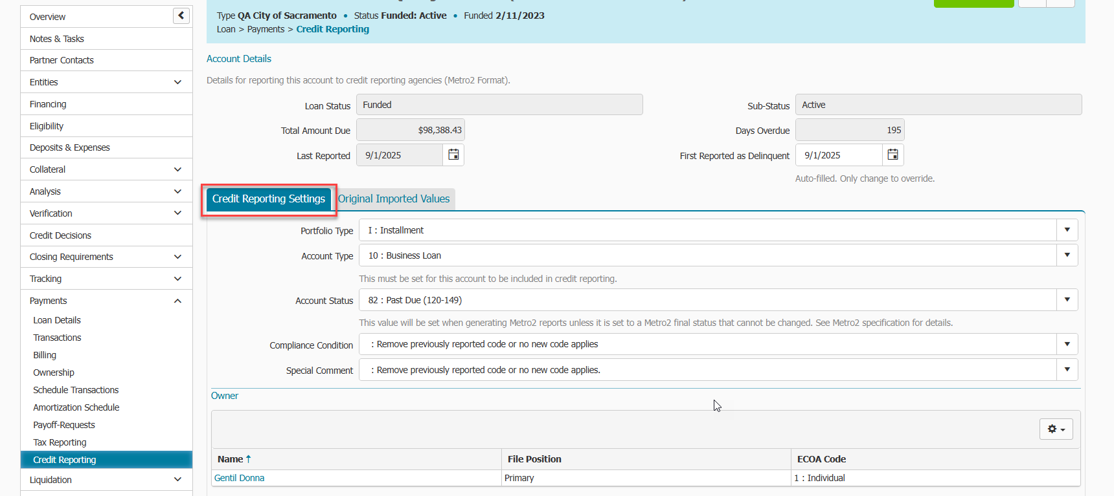Viewport: 1114px width, 496px height.
Task: Click the 'Payments' breadcrumb text
Action: pyautogui.click(x=266, y=29)
